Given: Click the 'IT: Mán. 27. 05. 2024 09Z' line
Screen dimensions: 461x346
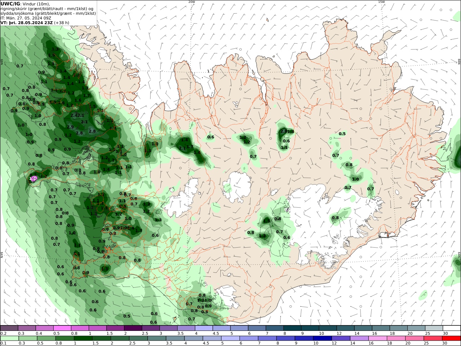Looking at the screenshot, I should pyautogui.click(x=26, y=18).
